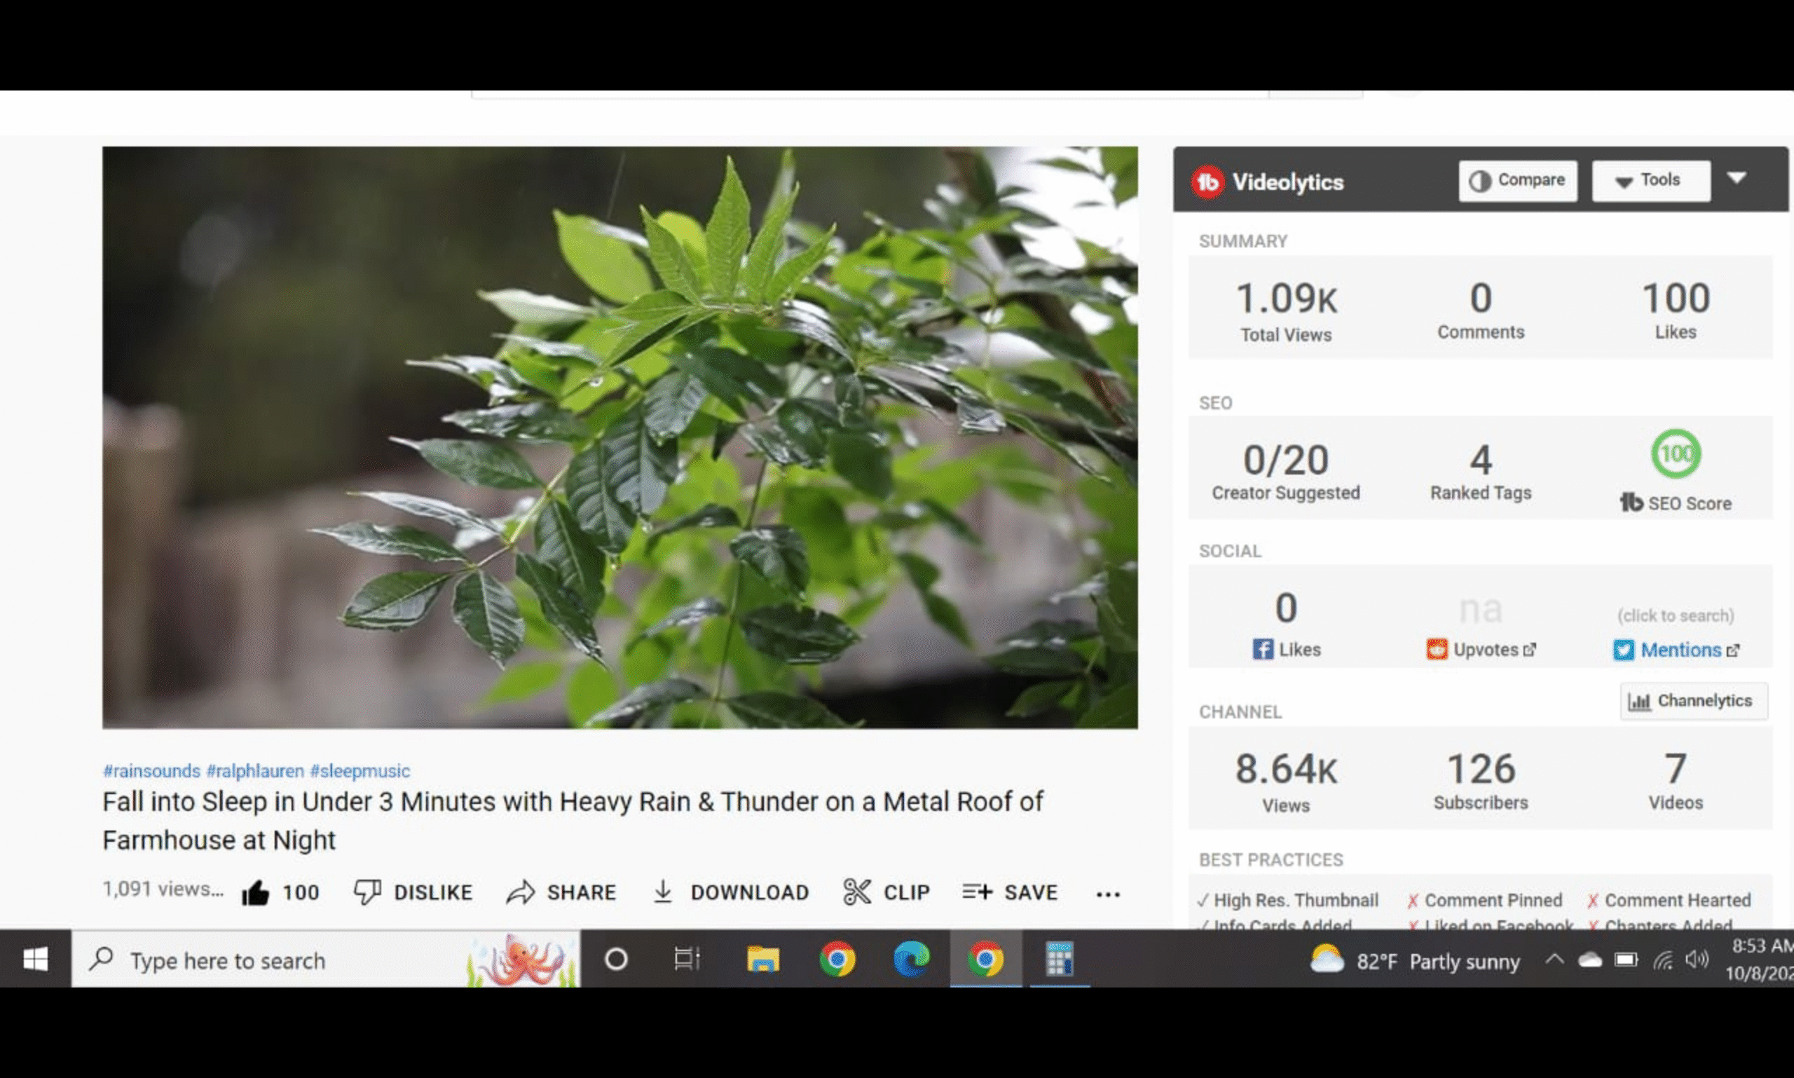This screenshot has height=1078, width=1794.
Task: Open the Channelytics button
Action: (1694, 701)
